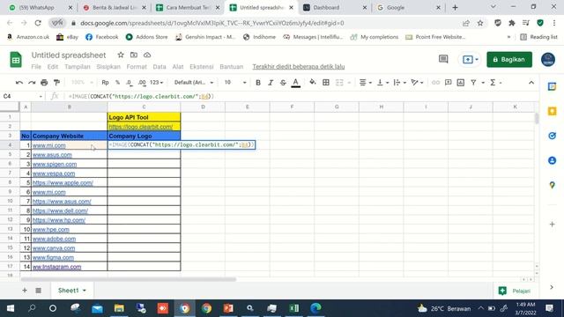
Task: Open Excel from the Windows taskbar
Action: point(293,308)
